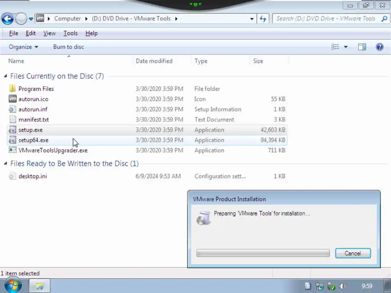The width and height of the screenshot is (391, 293).
Task: Collapse the Files Currently on the Disc group
Action: [5, 76]
